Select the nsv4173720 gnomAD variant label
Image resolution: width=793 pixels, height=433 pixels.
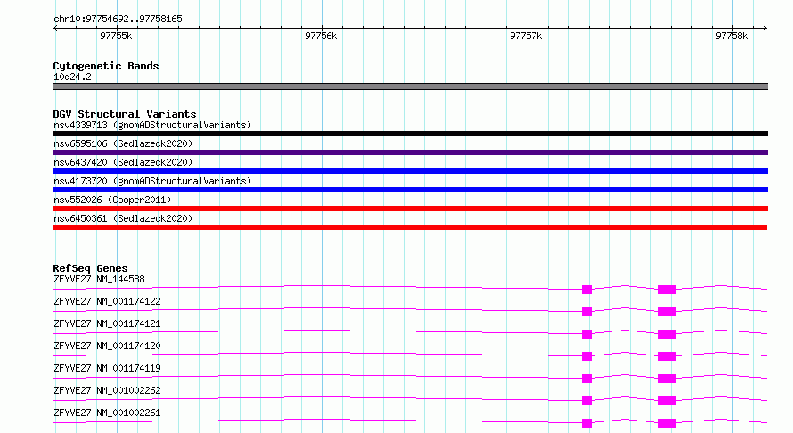tap(152, 181)
